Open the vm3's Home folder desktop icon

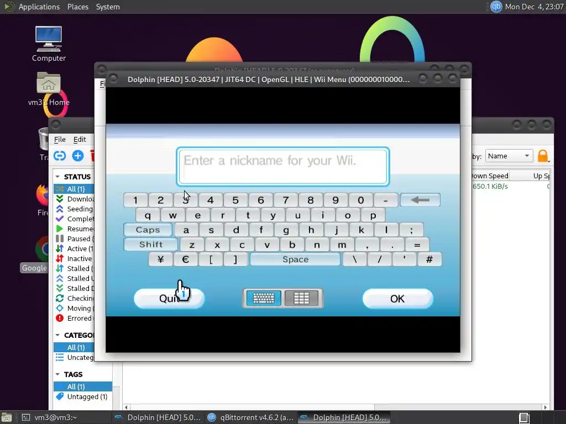(49, 89)
